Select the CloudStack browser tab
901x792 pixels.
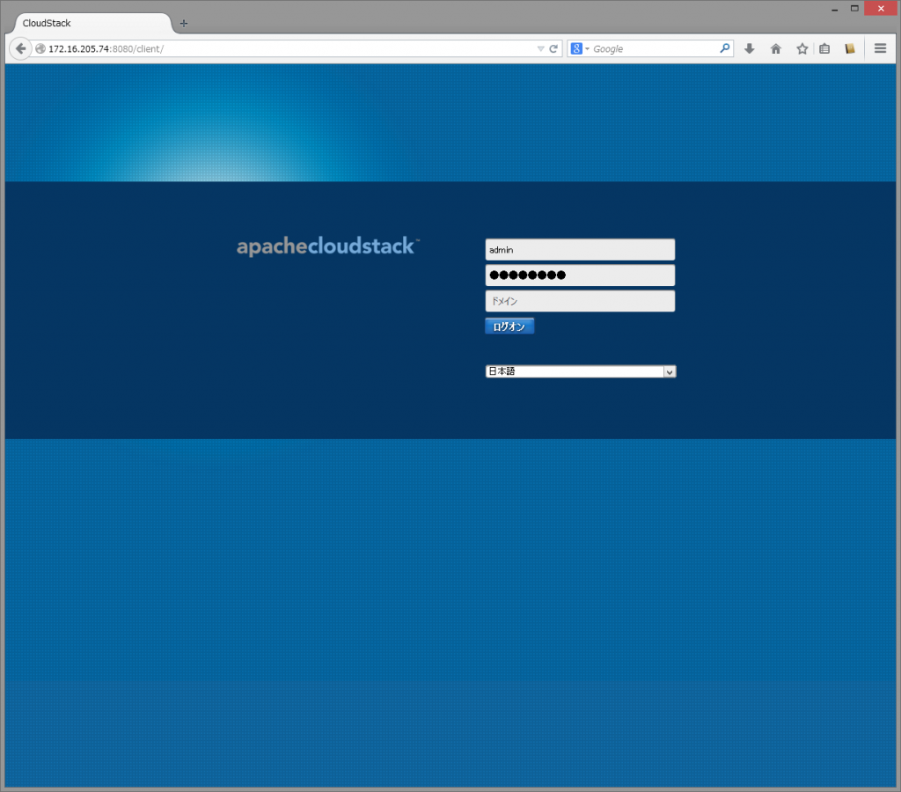[x=88, y=23]
